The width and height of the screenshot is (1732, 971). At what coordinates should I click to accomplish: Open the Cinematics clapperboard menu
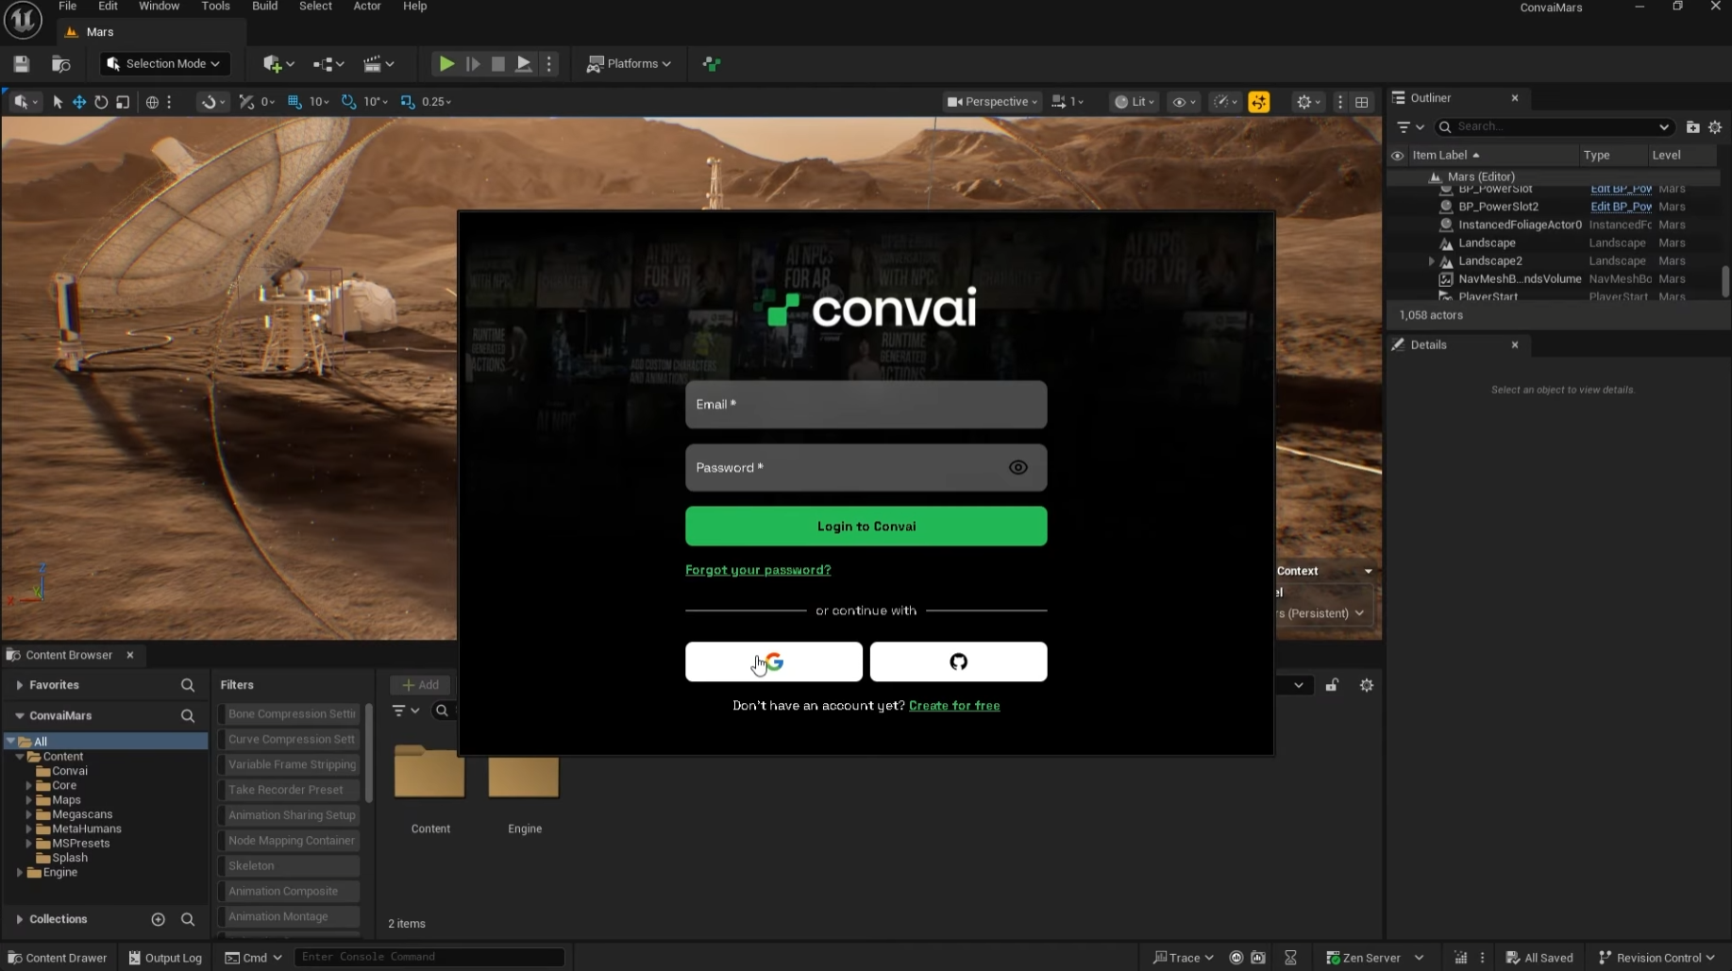pos(379,63)
